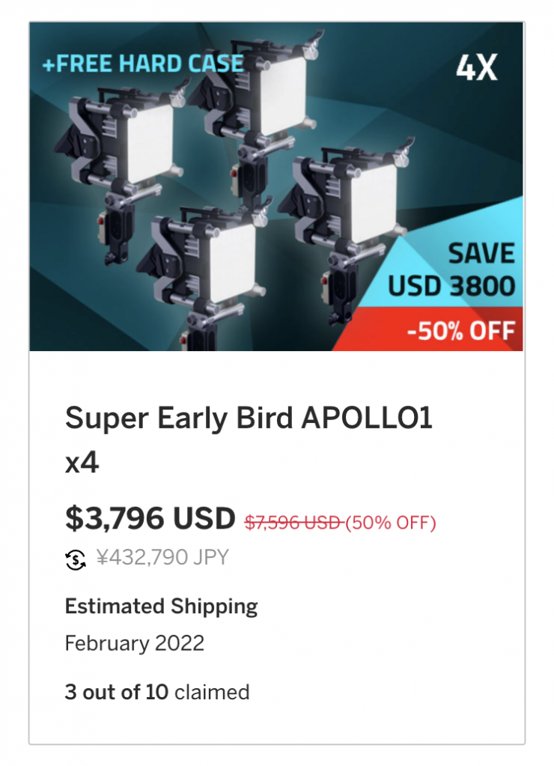Click the red -50% OFF banner
Viewport: 554px width, 766px height.
click(460, 330)
